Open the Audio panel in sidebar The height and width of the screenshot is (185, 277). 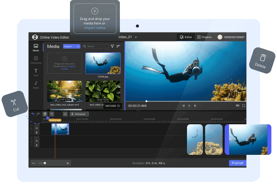36,84
